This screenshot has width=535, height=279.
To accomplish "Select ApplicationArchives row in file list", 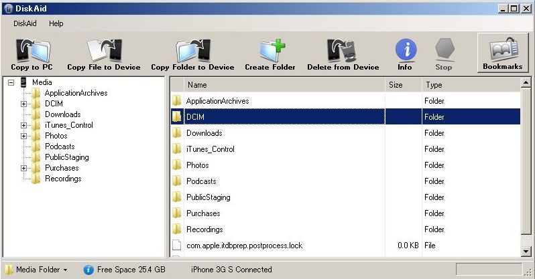I will [346, 101].
